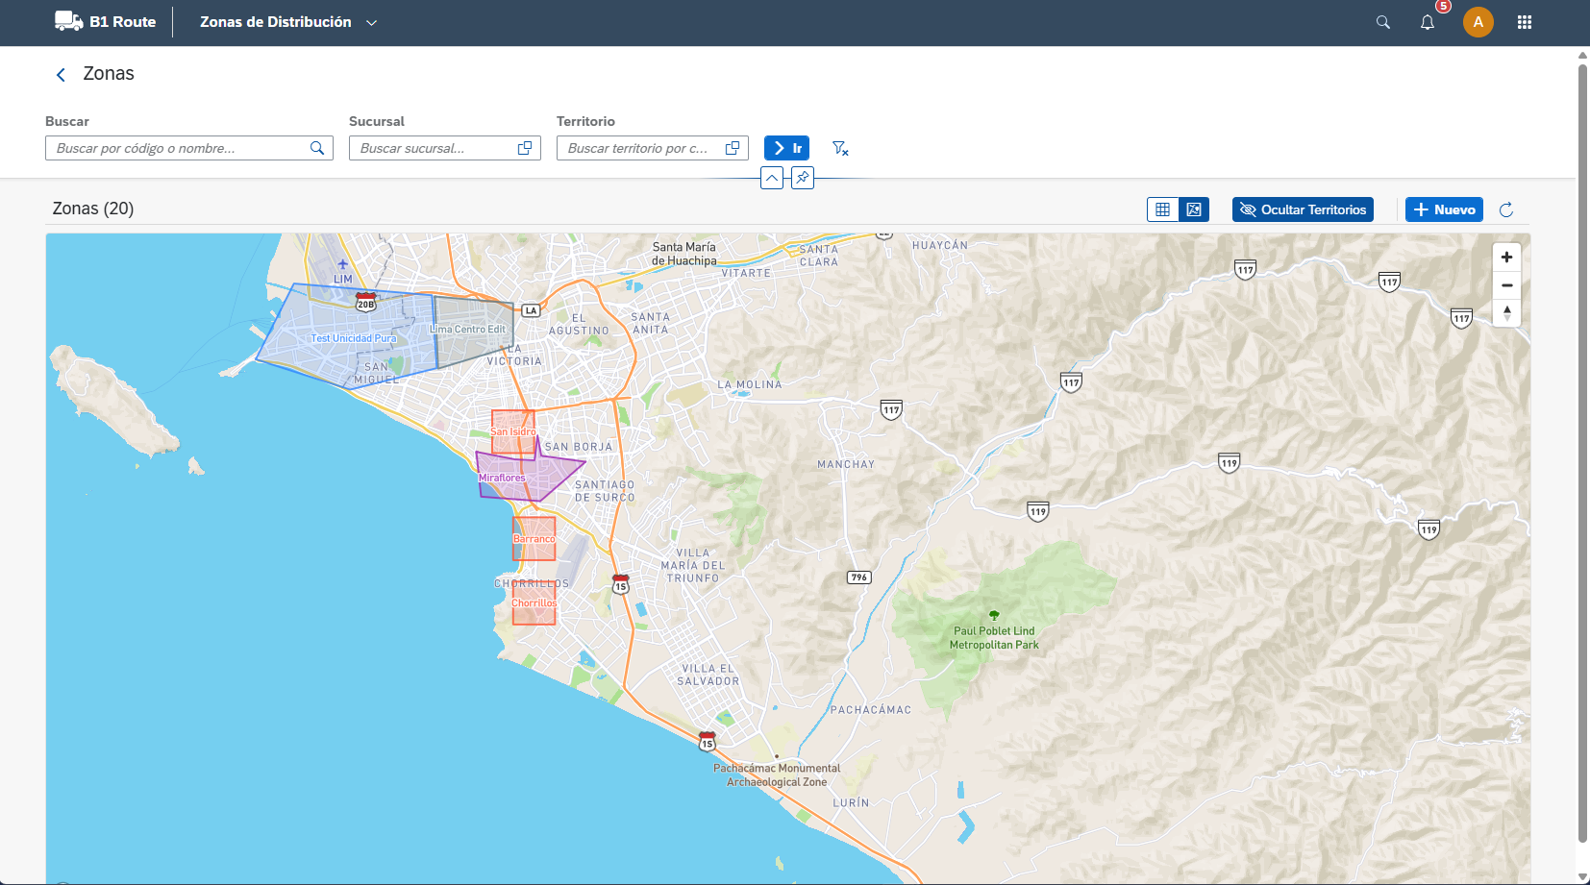Viewport: 1590px width, 885px height.
Task: Open the app launcher grid icon
Action: click(1525, 22)
